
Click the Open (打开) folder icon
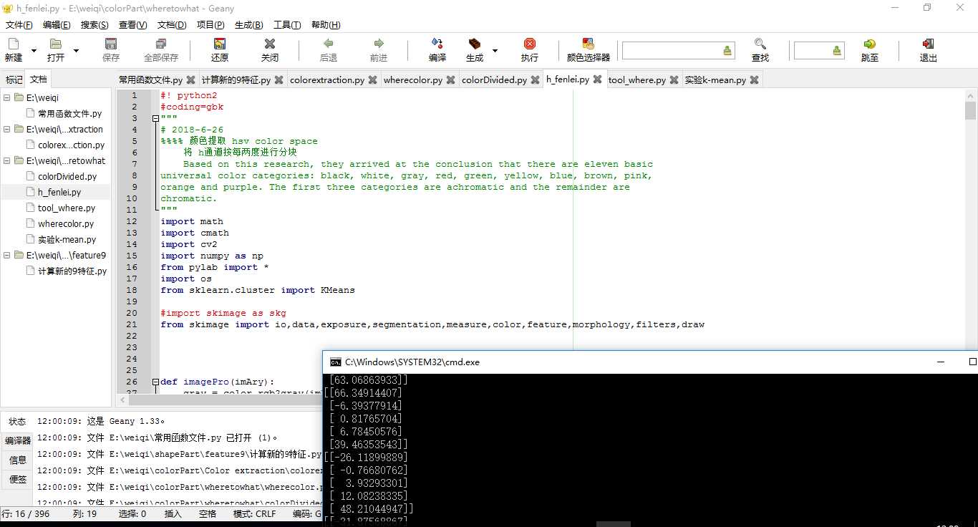pyautogui.click(x=55, y=44)
